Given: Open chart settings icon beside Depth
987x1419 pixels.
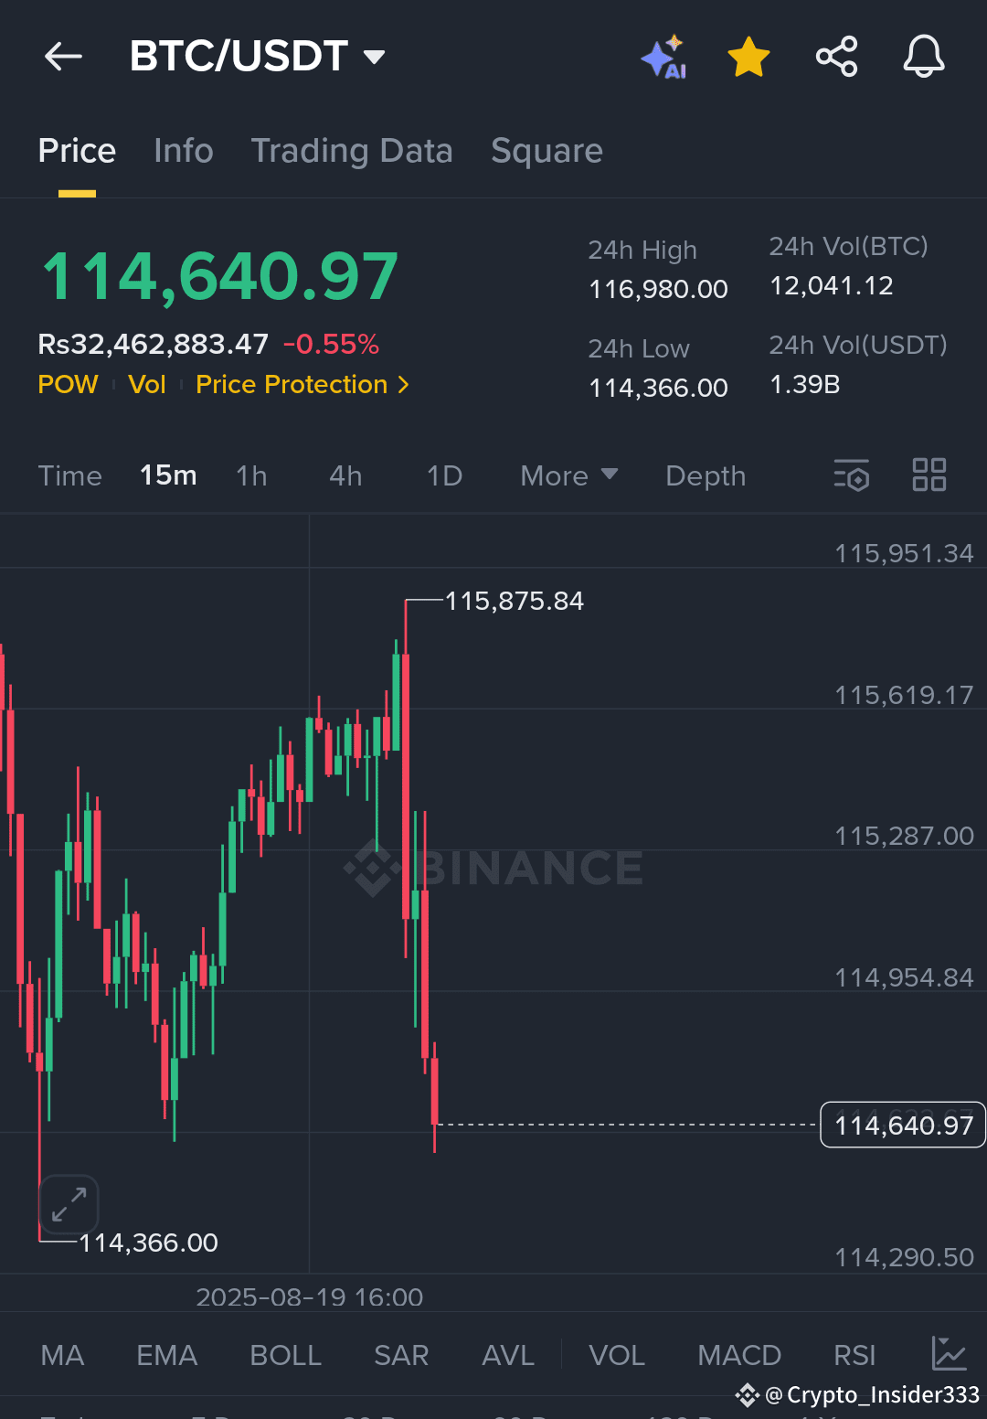Looking at the screenshot, I should pos(852,475).
